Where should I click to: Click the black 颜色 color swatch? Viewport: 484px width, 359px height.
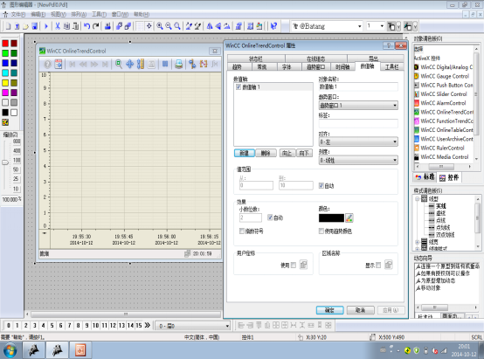[x=331, y=217]
